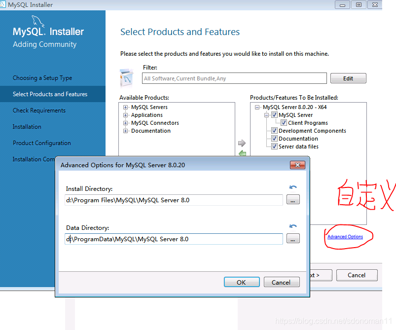Uncheck the Development Components checkbox
This screenshot has height=330, width=396.
pyautogui.click(x=274, y=131)
